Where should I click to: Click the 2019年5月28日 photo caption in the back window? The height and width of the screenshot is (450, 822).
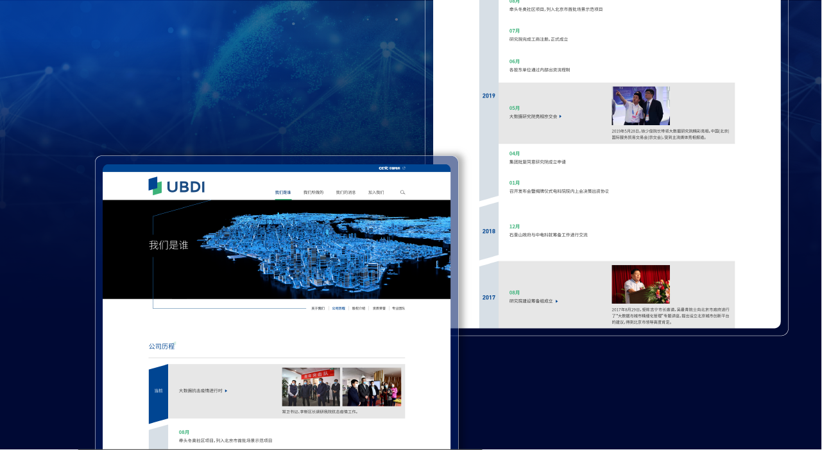click(x=671, y=134)
